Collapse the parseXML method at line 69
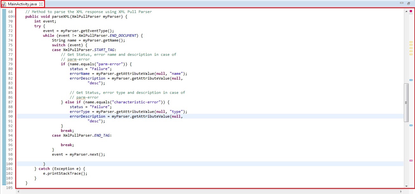Viewport: 415px width, 194px height. point(14,16)
